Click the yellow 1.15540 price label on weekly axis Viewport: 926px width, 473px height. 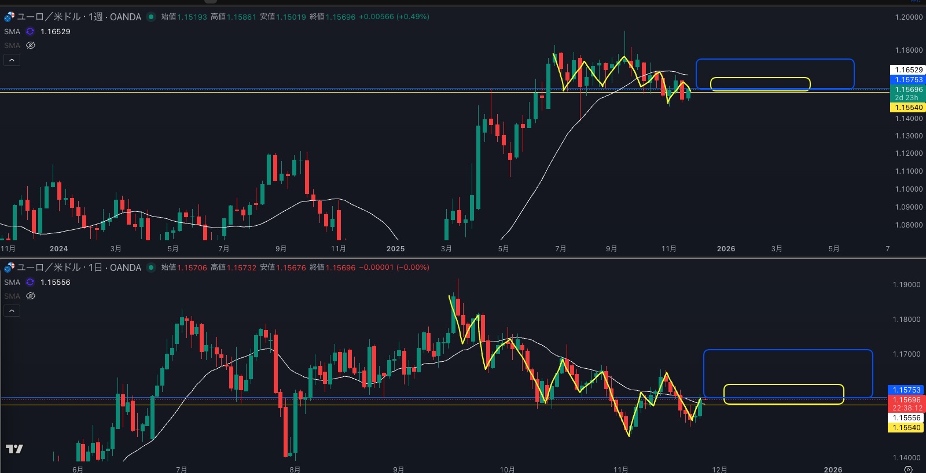pyautogui.click(x=907, y=108)
